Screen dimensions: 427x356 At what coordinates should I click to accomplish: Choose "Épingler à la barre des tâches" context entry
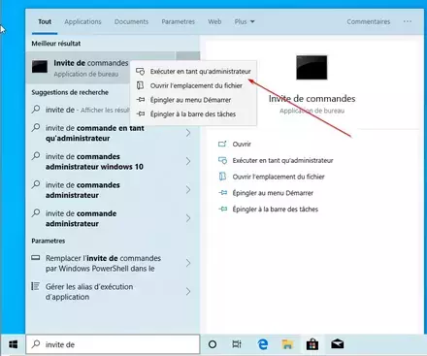193,113
